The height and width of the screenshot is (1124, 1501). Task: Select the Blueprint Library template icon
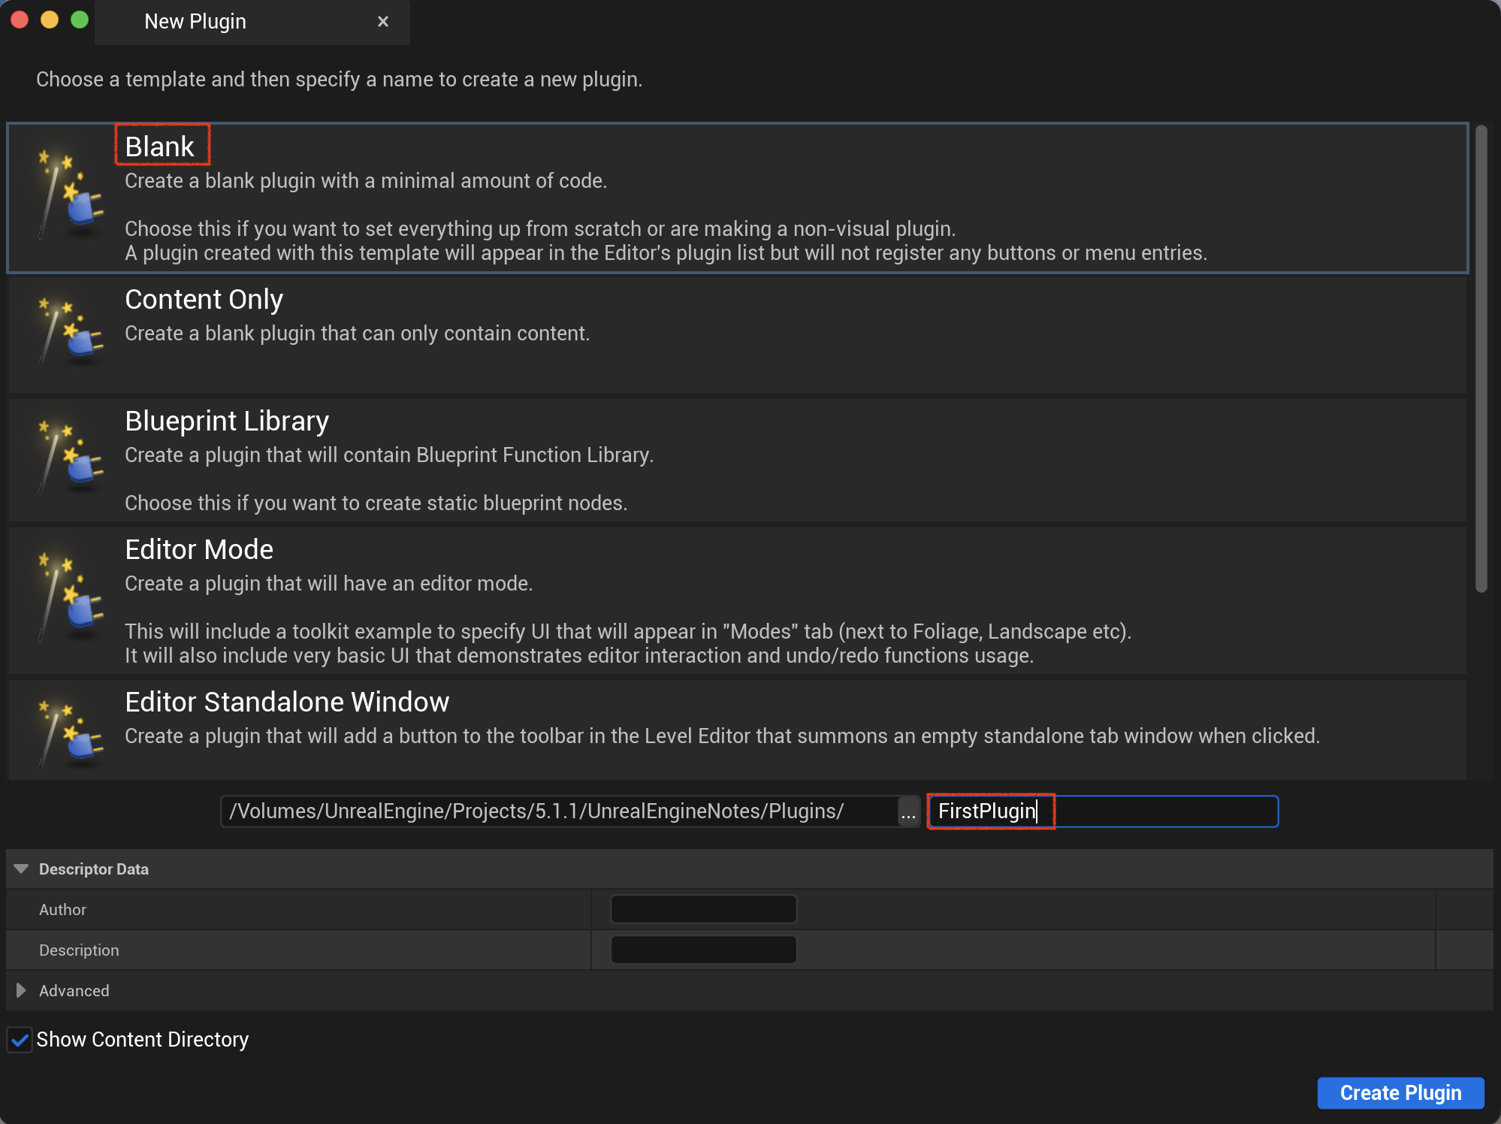pyautogui.click(x=70, y=456)
